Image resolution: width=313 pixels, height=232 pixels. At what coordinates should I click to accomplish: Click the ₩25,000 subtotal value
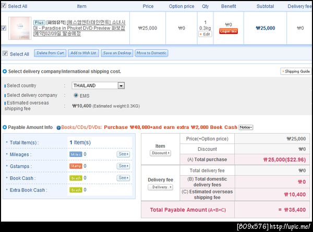click(266, 28)
